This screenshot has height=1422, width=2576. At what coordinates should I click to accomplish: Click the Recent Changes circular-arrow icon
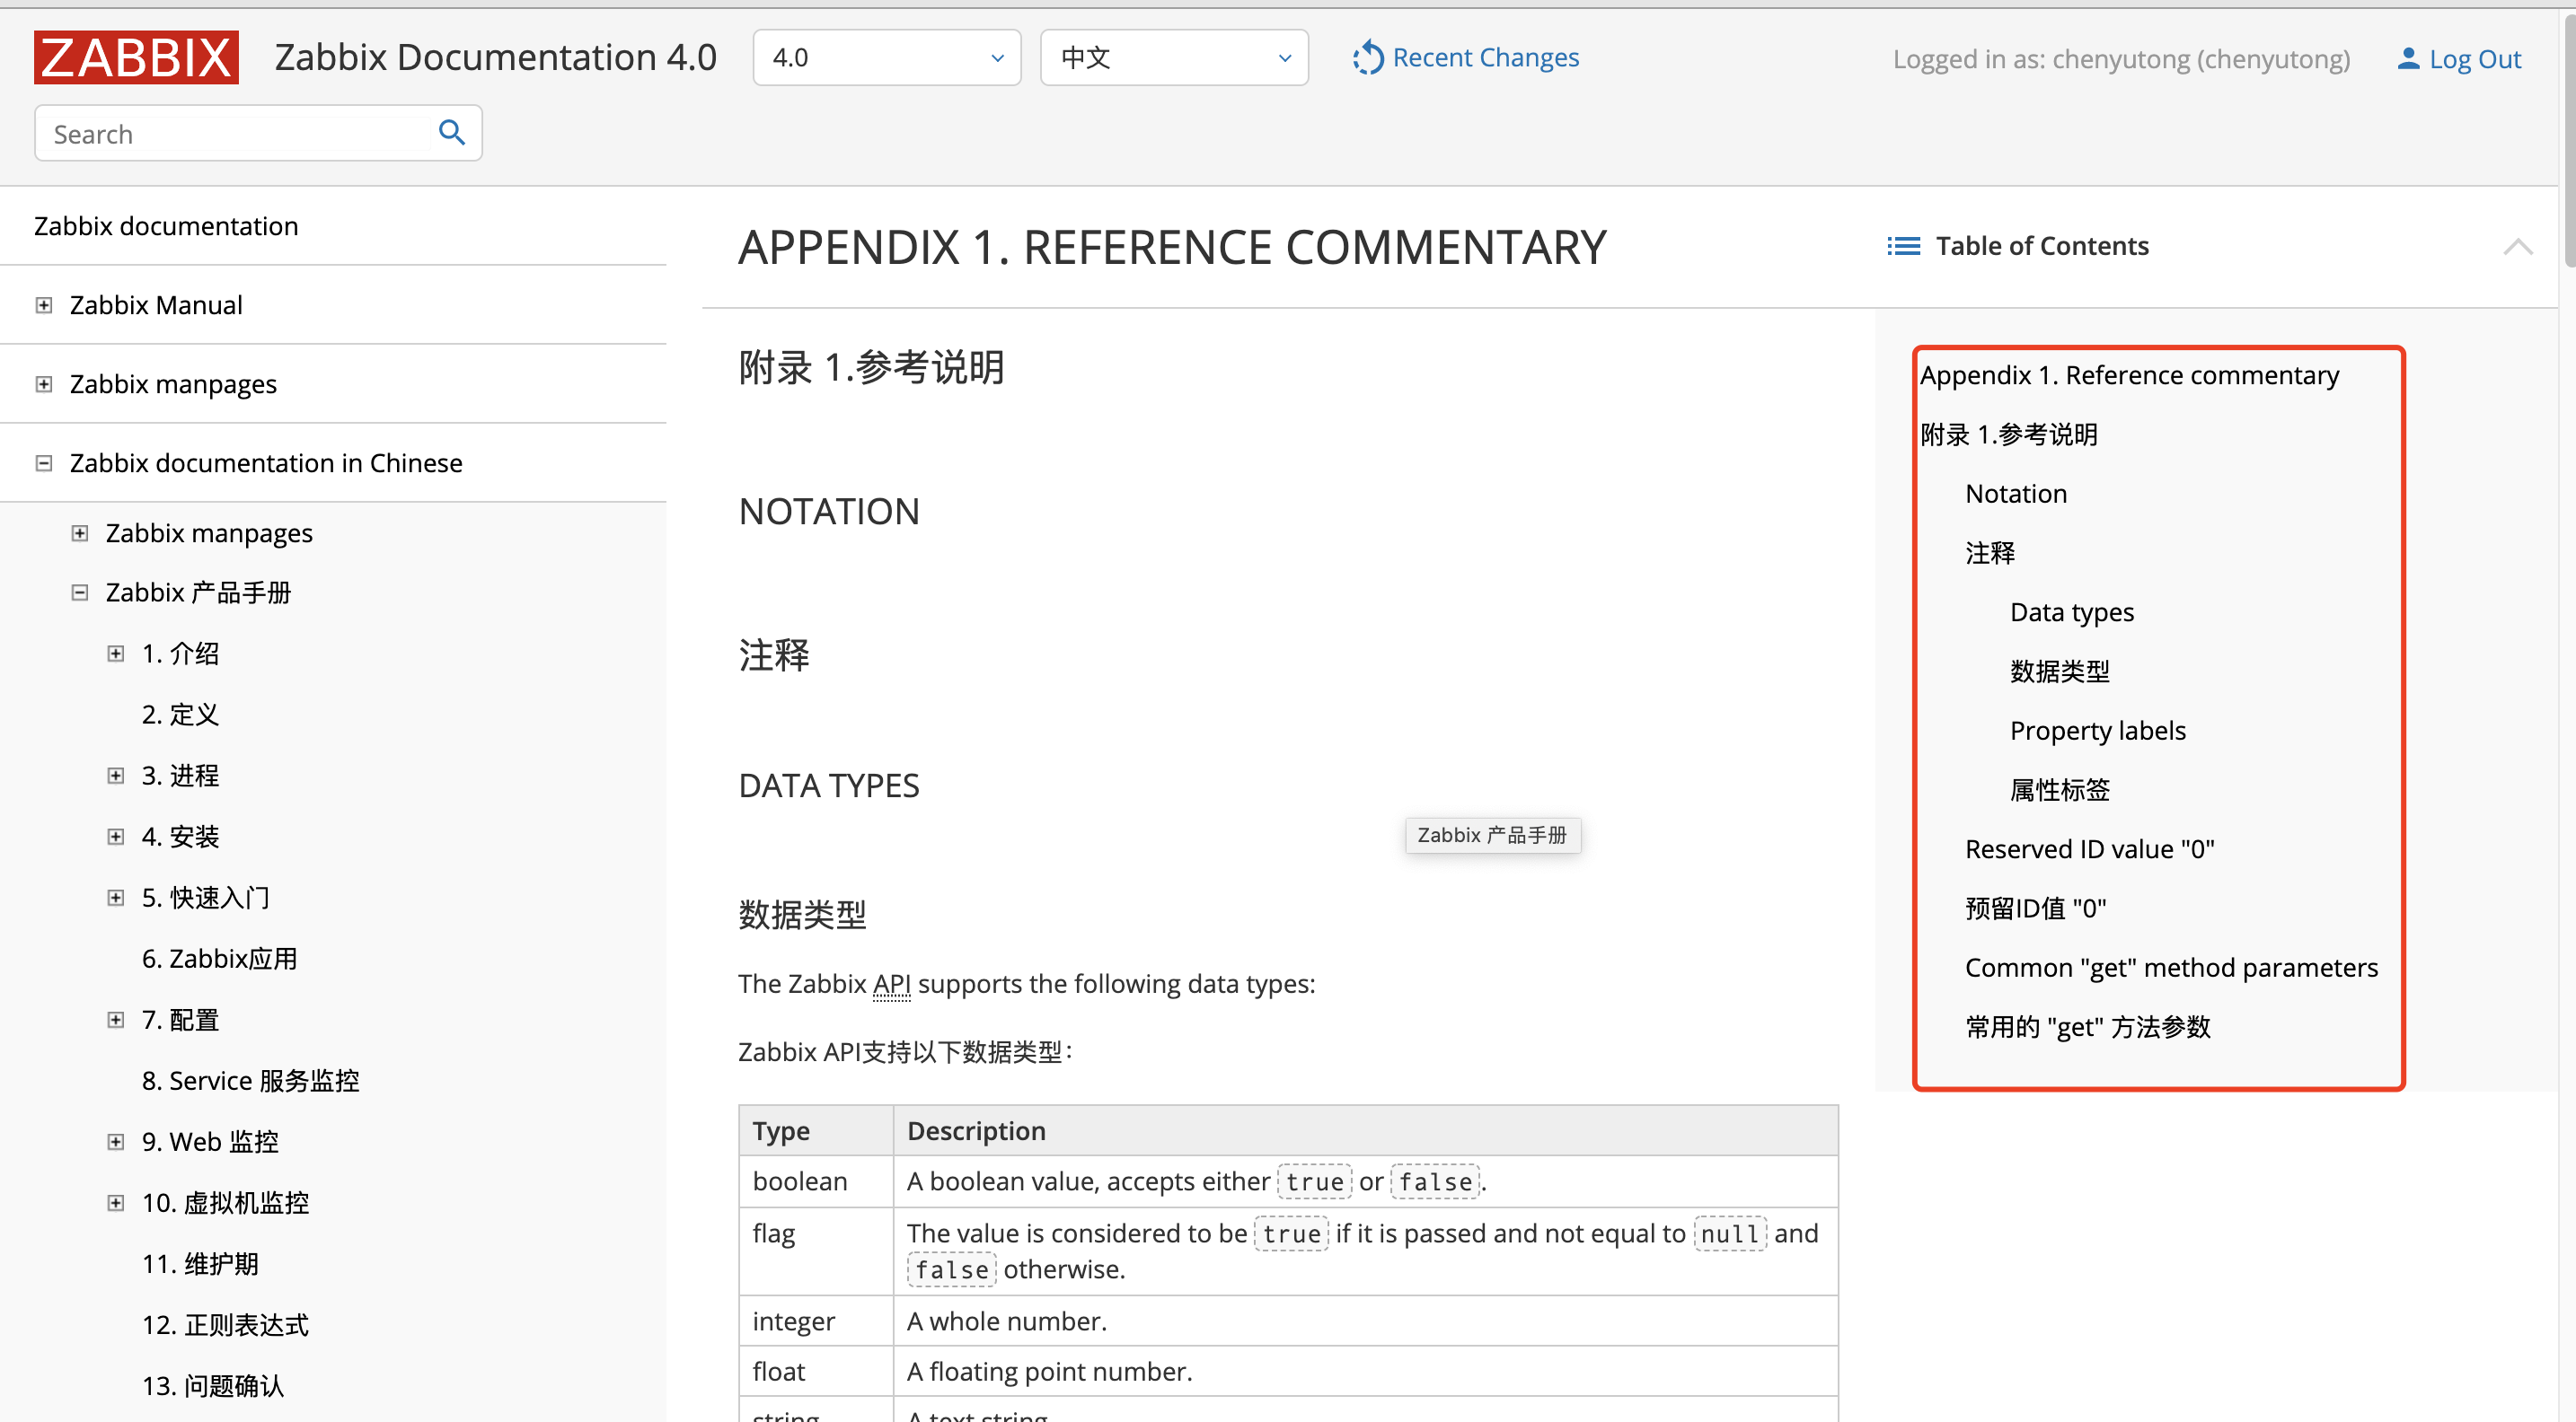point(1367,57)
